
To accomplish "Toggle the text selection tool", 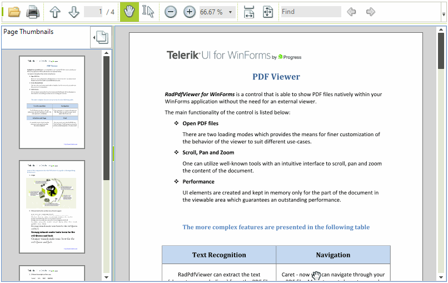I will point(148,12).
